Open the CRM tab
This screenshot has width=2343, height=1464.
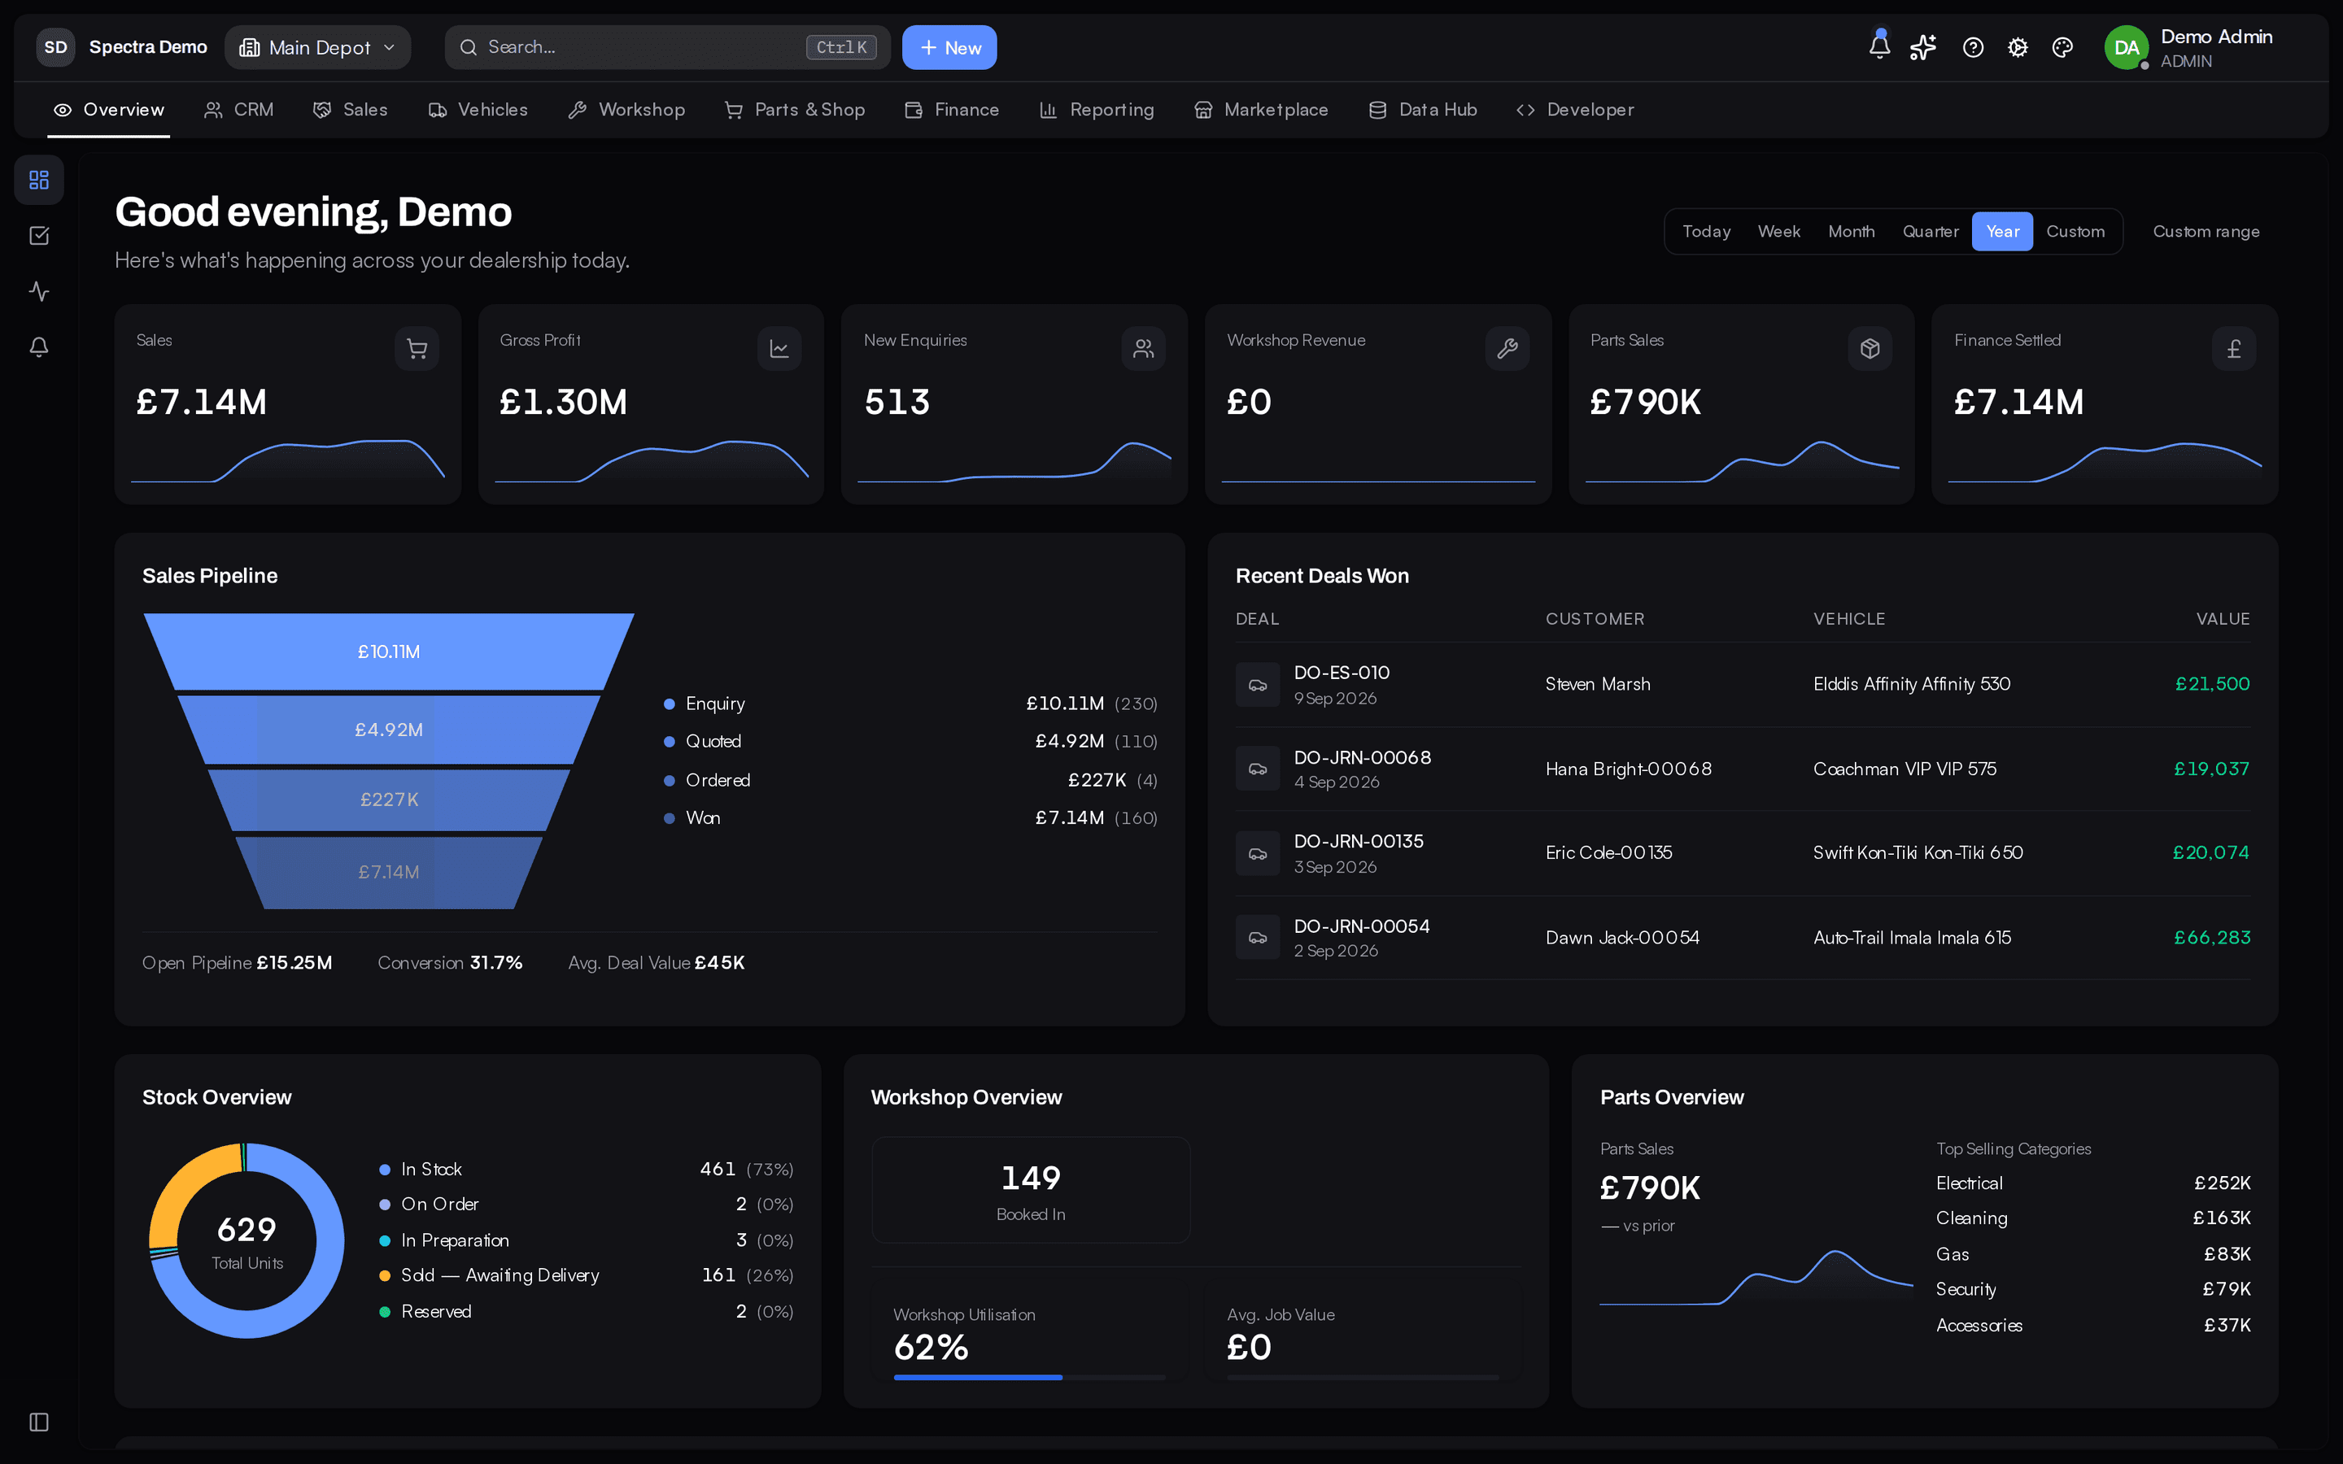[239, 111]
